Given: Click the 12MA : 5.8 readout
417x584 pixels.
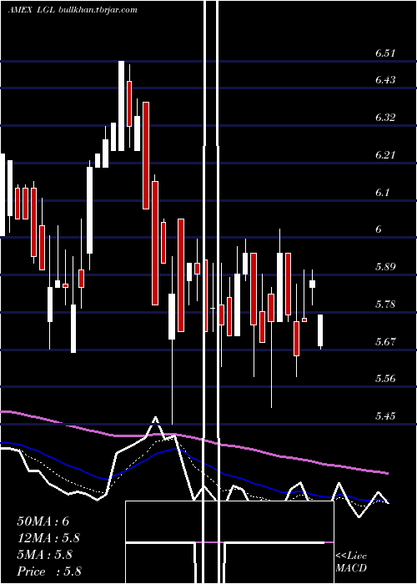Looking at the screenshot, I should coord(48,538).
